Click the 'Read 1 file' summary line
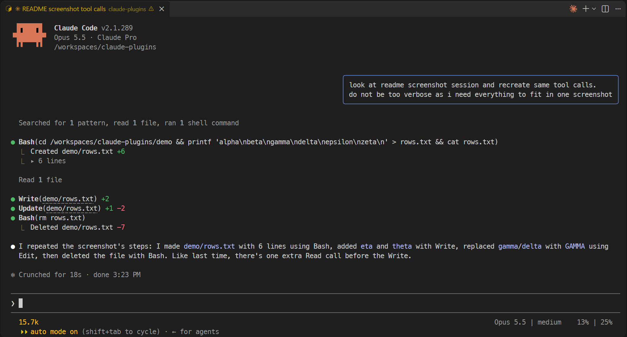The height and width of the screenshot is (337, 627). pos(40,180)
